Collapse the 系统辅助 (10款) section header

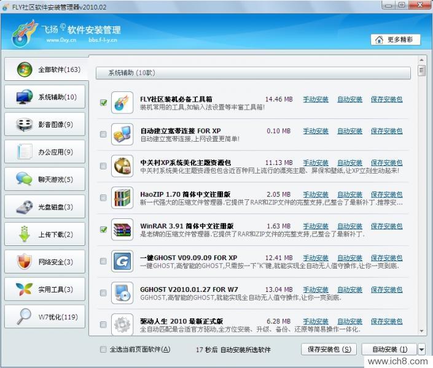tap(253, 73)
